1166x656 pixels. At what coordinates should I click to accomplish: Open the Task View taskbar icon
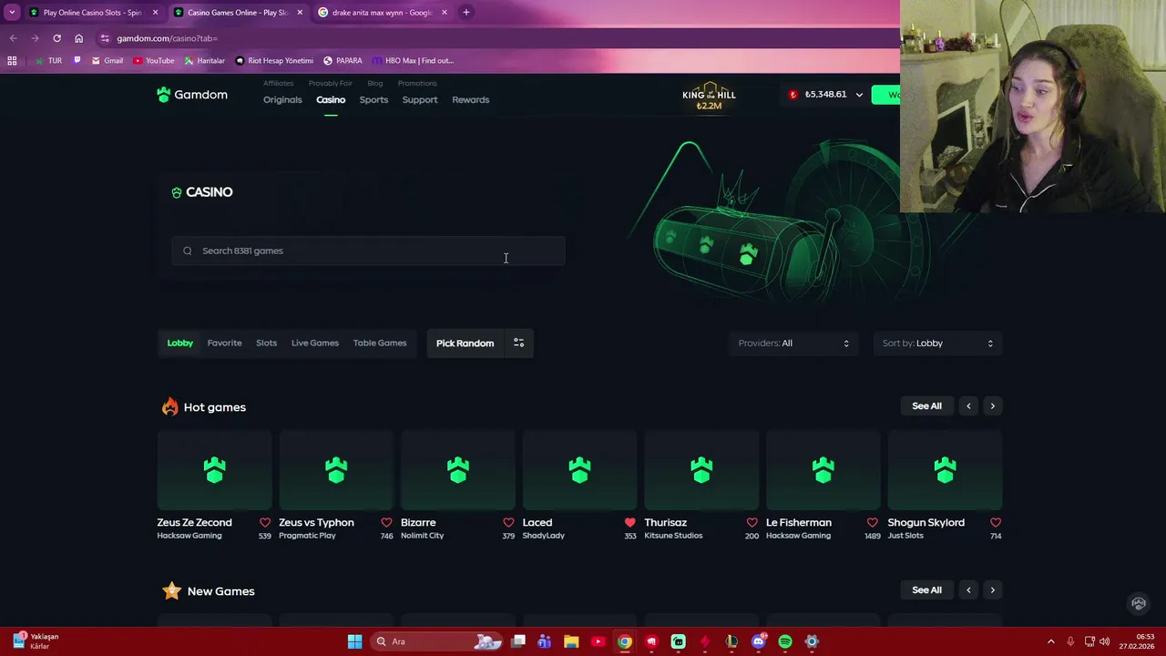tap(518, 641)
